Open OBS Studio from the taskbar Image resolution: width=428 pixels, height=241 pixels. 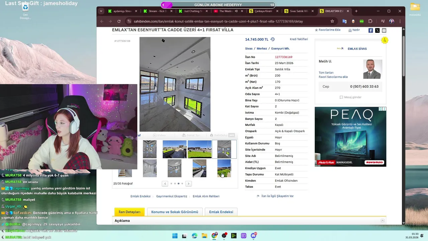tap(224, 236)
